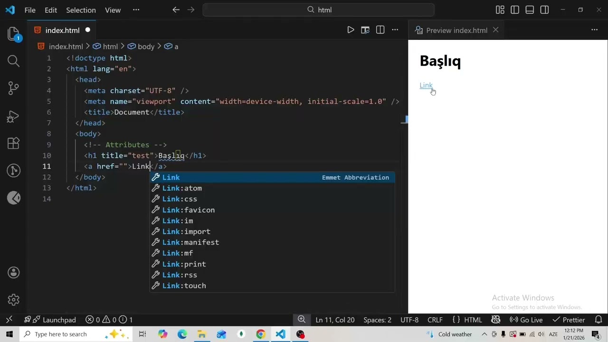Choose the Link:manifest suggestion
Image resolution: width=608 pixels, height=342 pixels.
point(272,242)
